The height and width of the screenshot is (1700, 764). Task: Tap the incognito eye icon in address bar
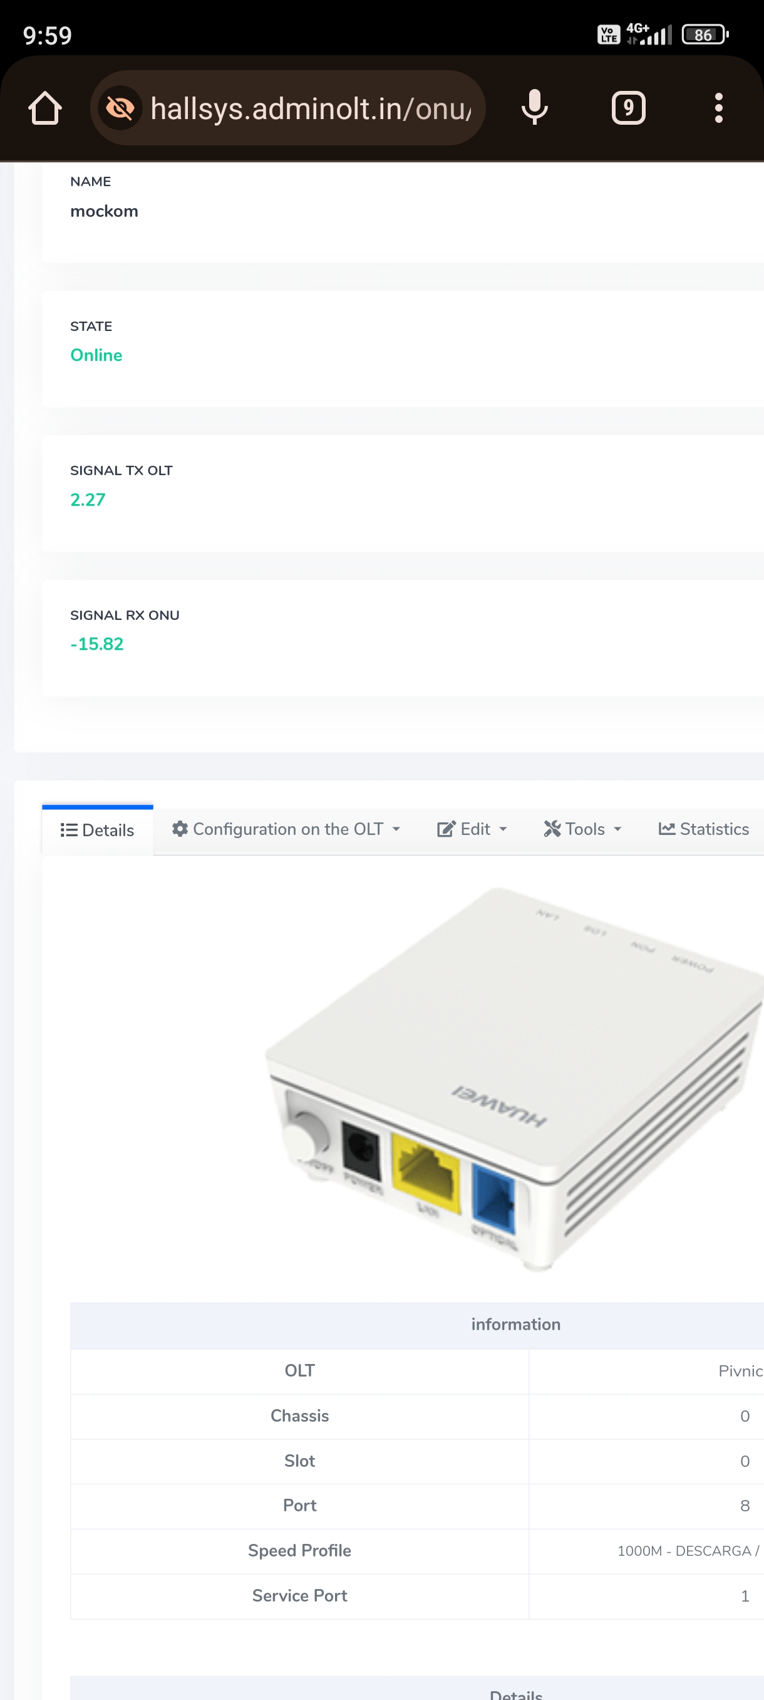(120, 108)
